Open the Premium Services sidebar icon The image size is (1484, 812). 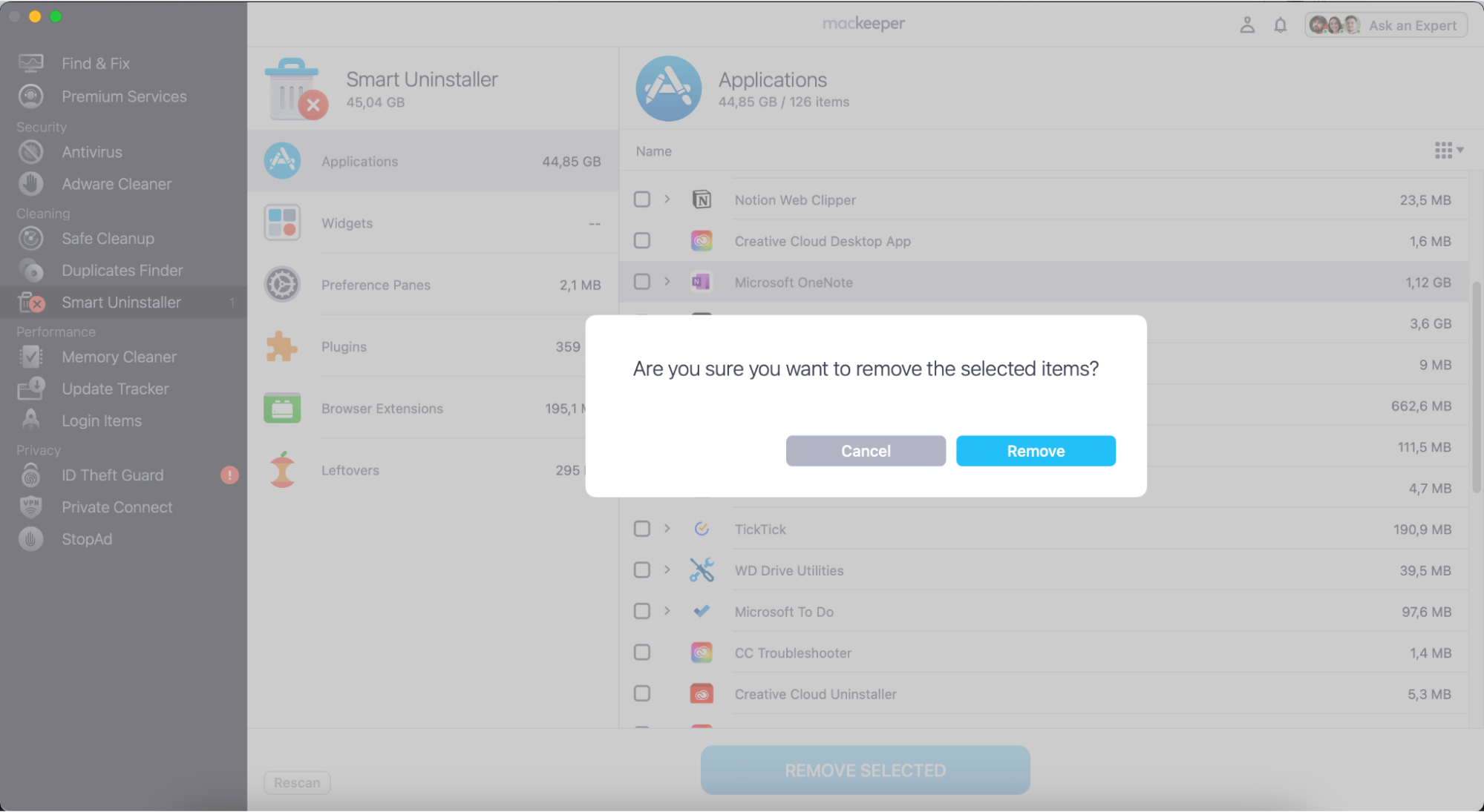coord(31,96)
